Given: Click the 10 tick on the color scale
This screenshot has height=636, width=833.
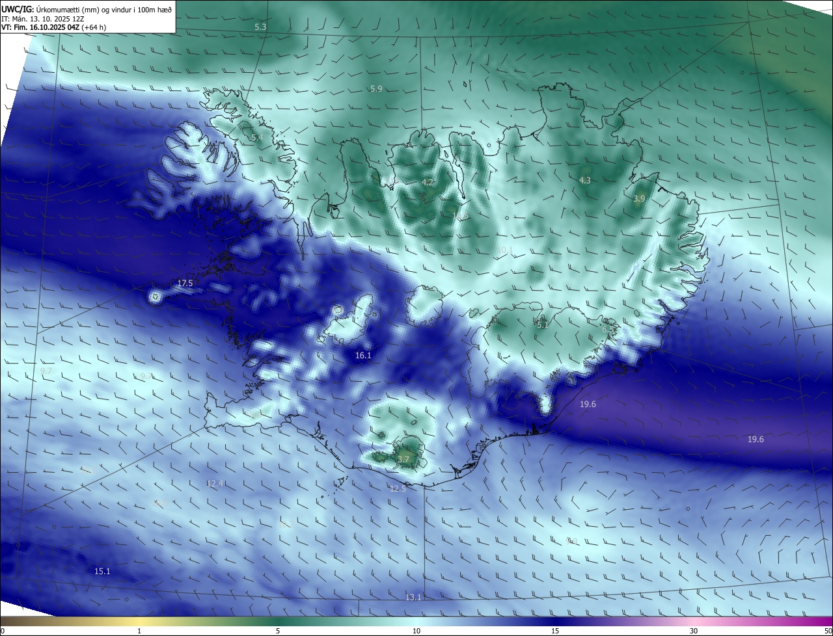Looking at the screenshot, I should 416,631.
